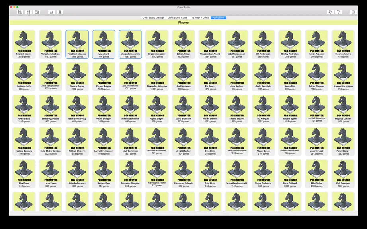The width and height of the screenshot is (367, 229).
Task: Select Alexander Alekhine games thumbnail
Action: click(131, 44)
